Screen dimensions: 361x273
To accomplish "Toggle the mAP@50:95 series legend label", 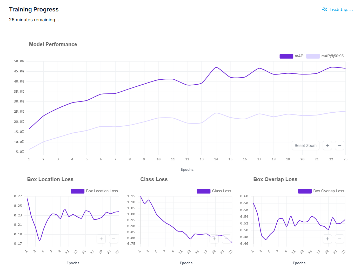I will point(332,56).
